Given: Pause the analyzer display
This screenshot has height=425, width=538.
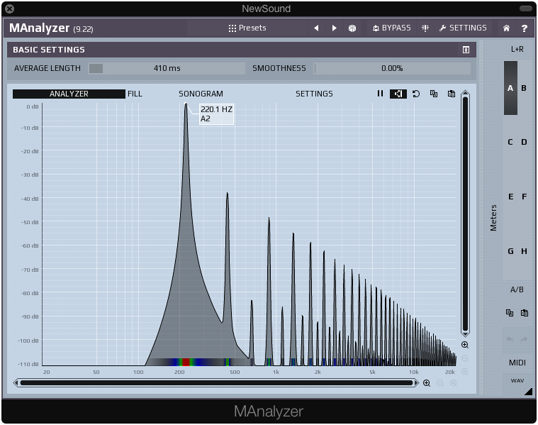Looking at the screenshot, I should point(380,94).
